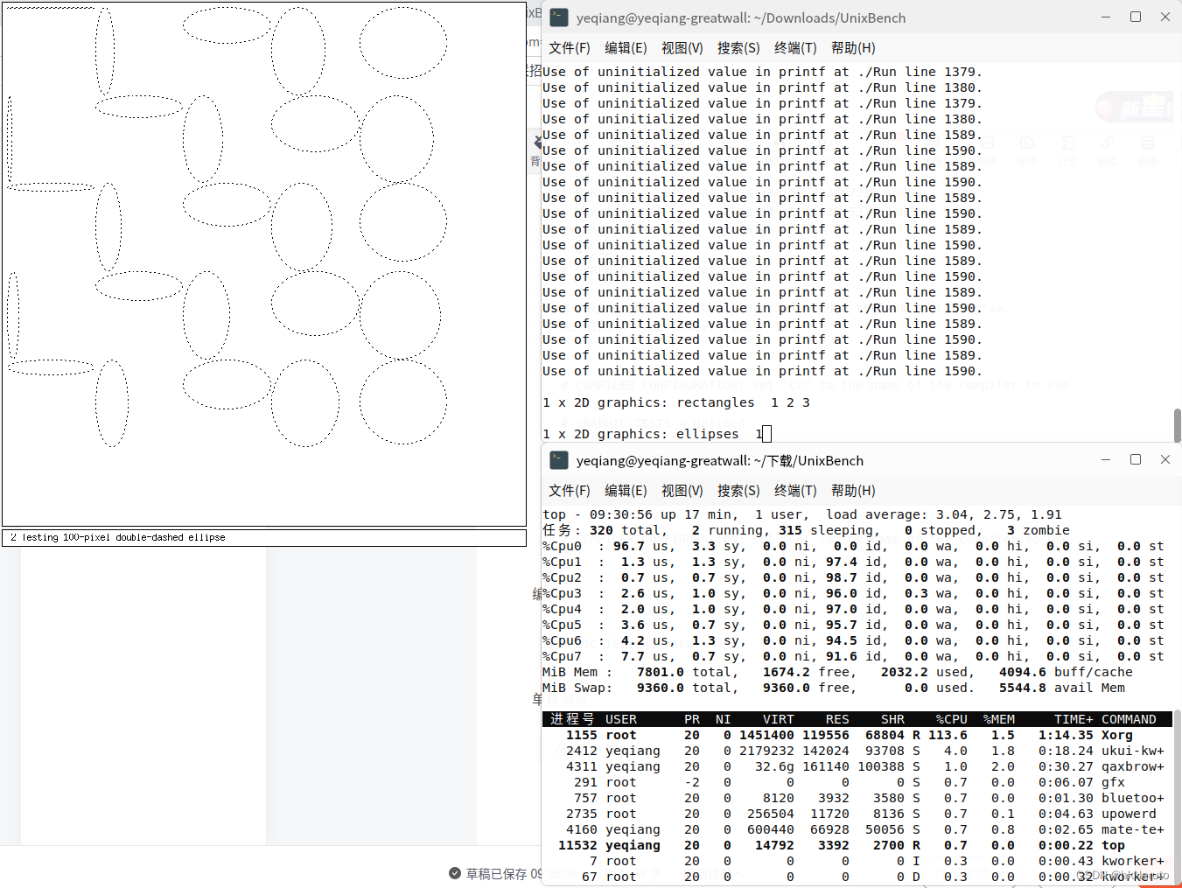Screen dimensions: 1182x888
Task: Click the '%MEM' column header in top
Action: coord(999,719)
